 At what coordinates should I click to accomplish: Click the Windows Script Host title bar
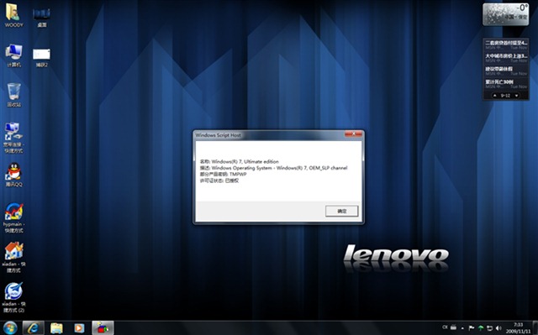pos(269,135)
